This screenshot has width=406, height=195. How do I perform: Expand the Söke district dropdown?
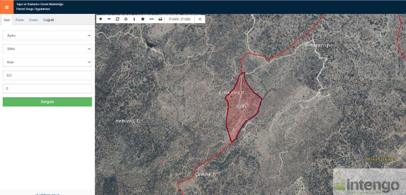tap(47, 49)
